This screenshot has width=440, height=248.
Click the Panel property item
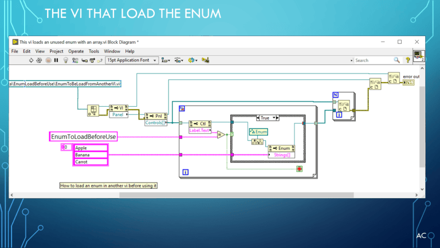(119, 115)
